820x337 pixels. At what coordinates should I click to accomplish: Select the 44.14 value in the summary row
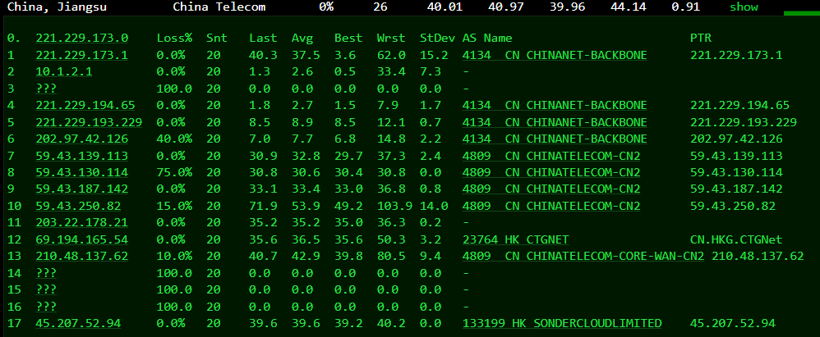[x=630, y=7]
